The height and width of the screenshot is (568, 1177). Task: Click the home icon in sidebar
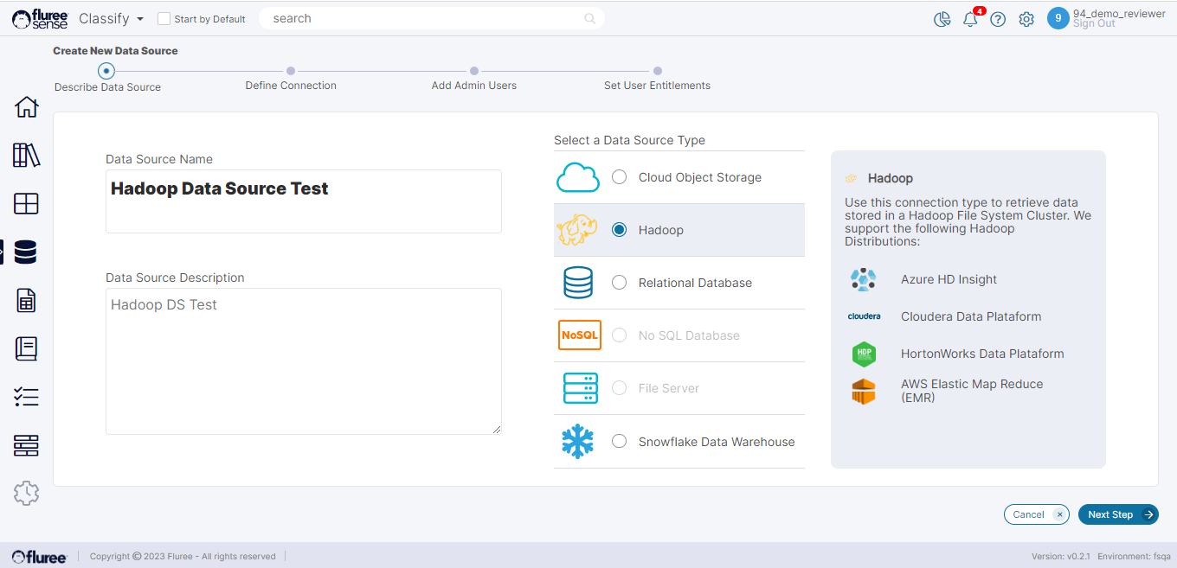click(26, 107)
